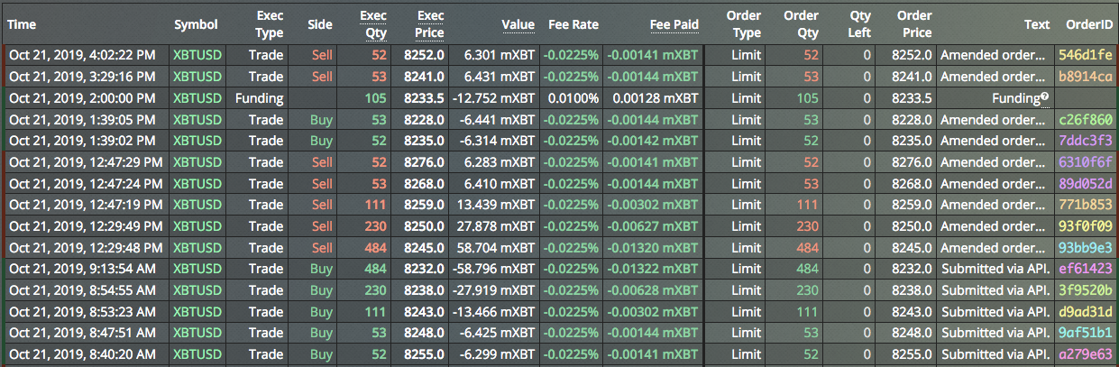This screenshot has width=1119, height=367.
Task: Open XBTUSD link in the 4:02:22 PM row
Action: click(x=197, y=54)
